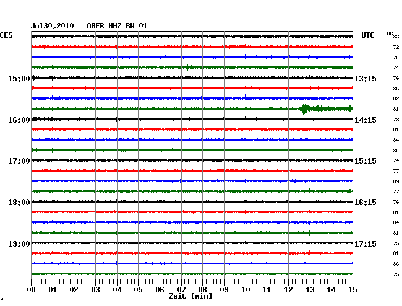The height and width of the screenshot is (306, 402).
Task: Click minute tick label "12" on the axis
Action: [x=288, y=290]
